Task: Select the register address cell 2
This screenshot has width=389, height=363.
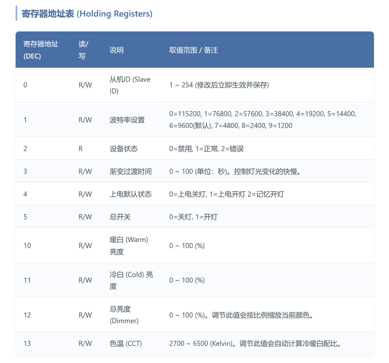Action: click(25, 149)
